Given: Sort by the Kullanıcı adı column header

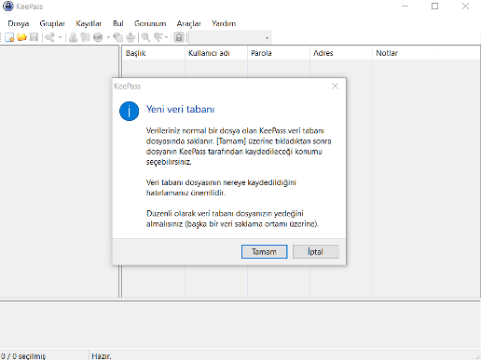Looking at the screenshot, I should (216, 53).
